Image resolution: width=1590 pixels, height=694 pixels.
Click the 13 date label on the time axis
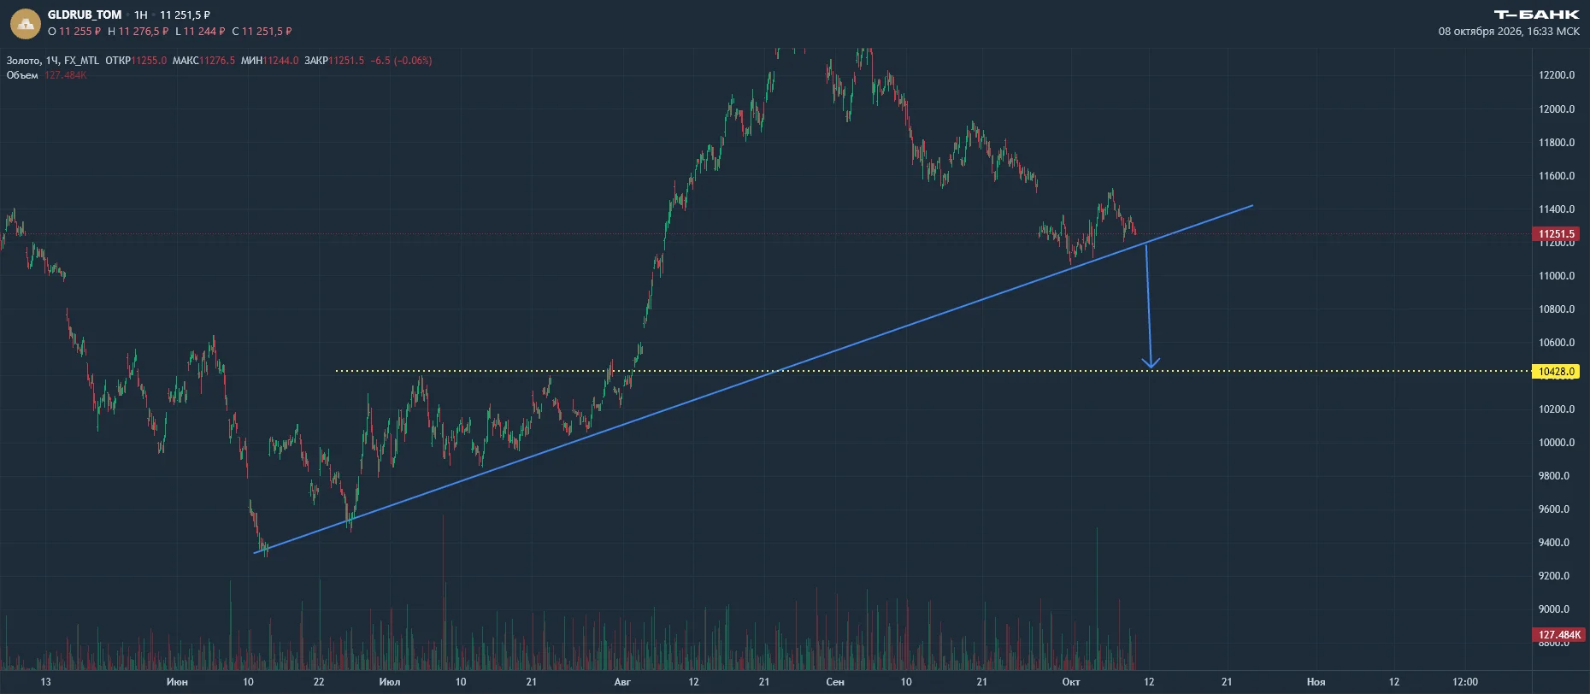click(46, 682)
